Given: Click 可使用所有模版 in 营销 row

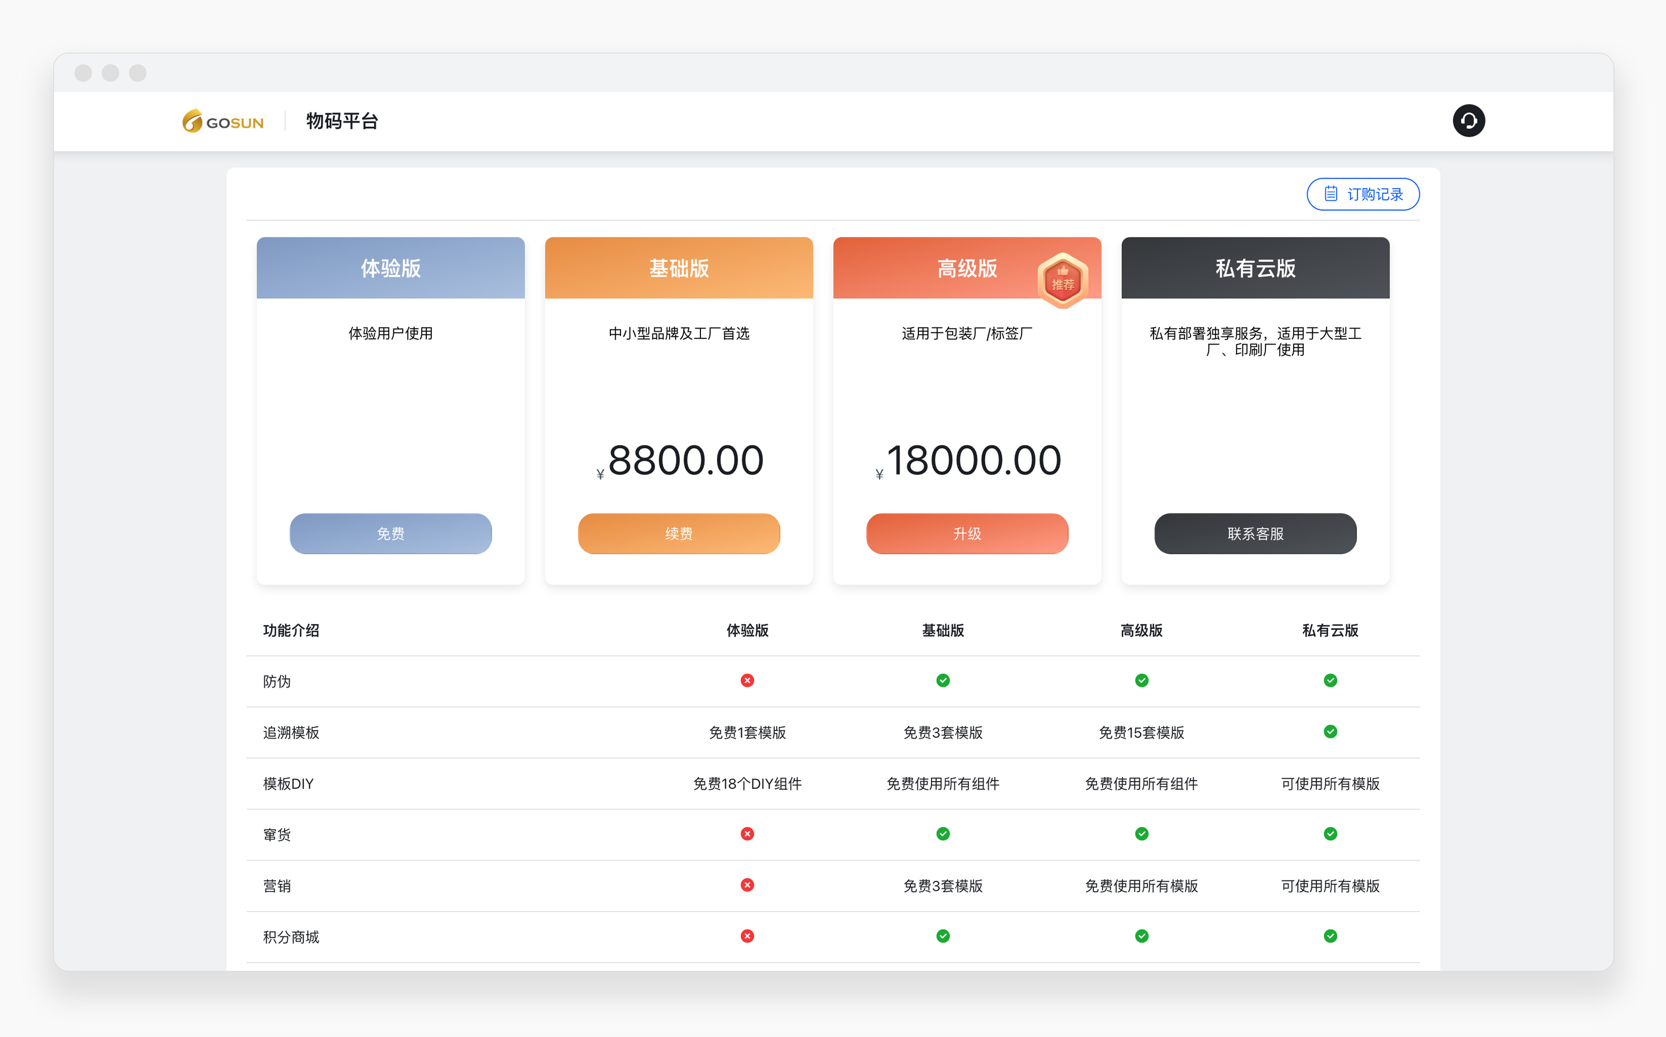Looking at the screenshot, I should [1330, 886].
